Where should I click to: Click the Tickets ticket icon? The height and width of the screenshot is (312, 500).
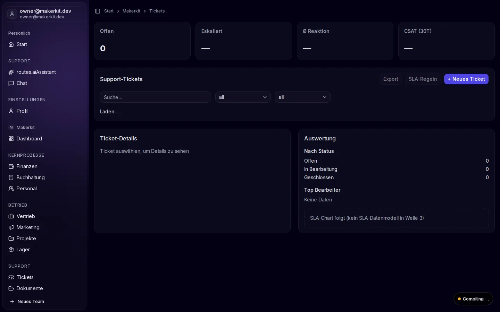pos(11,277)
